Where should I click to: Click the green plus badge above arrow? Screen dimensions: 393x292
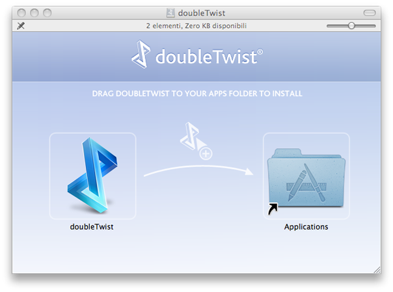tap(206, 154)
